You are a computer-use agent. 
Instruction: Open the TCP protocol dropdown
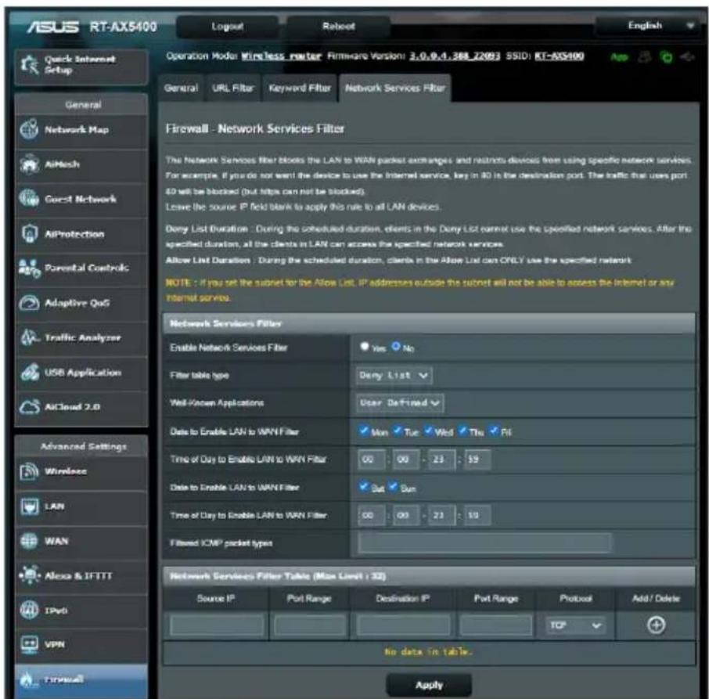(574, 625)
